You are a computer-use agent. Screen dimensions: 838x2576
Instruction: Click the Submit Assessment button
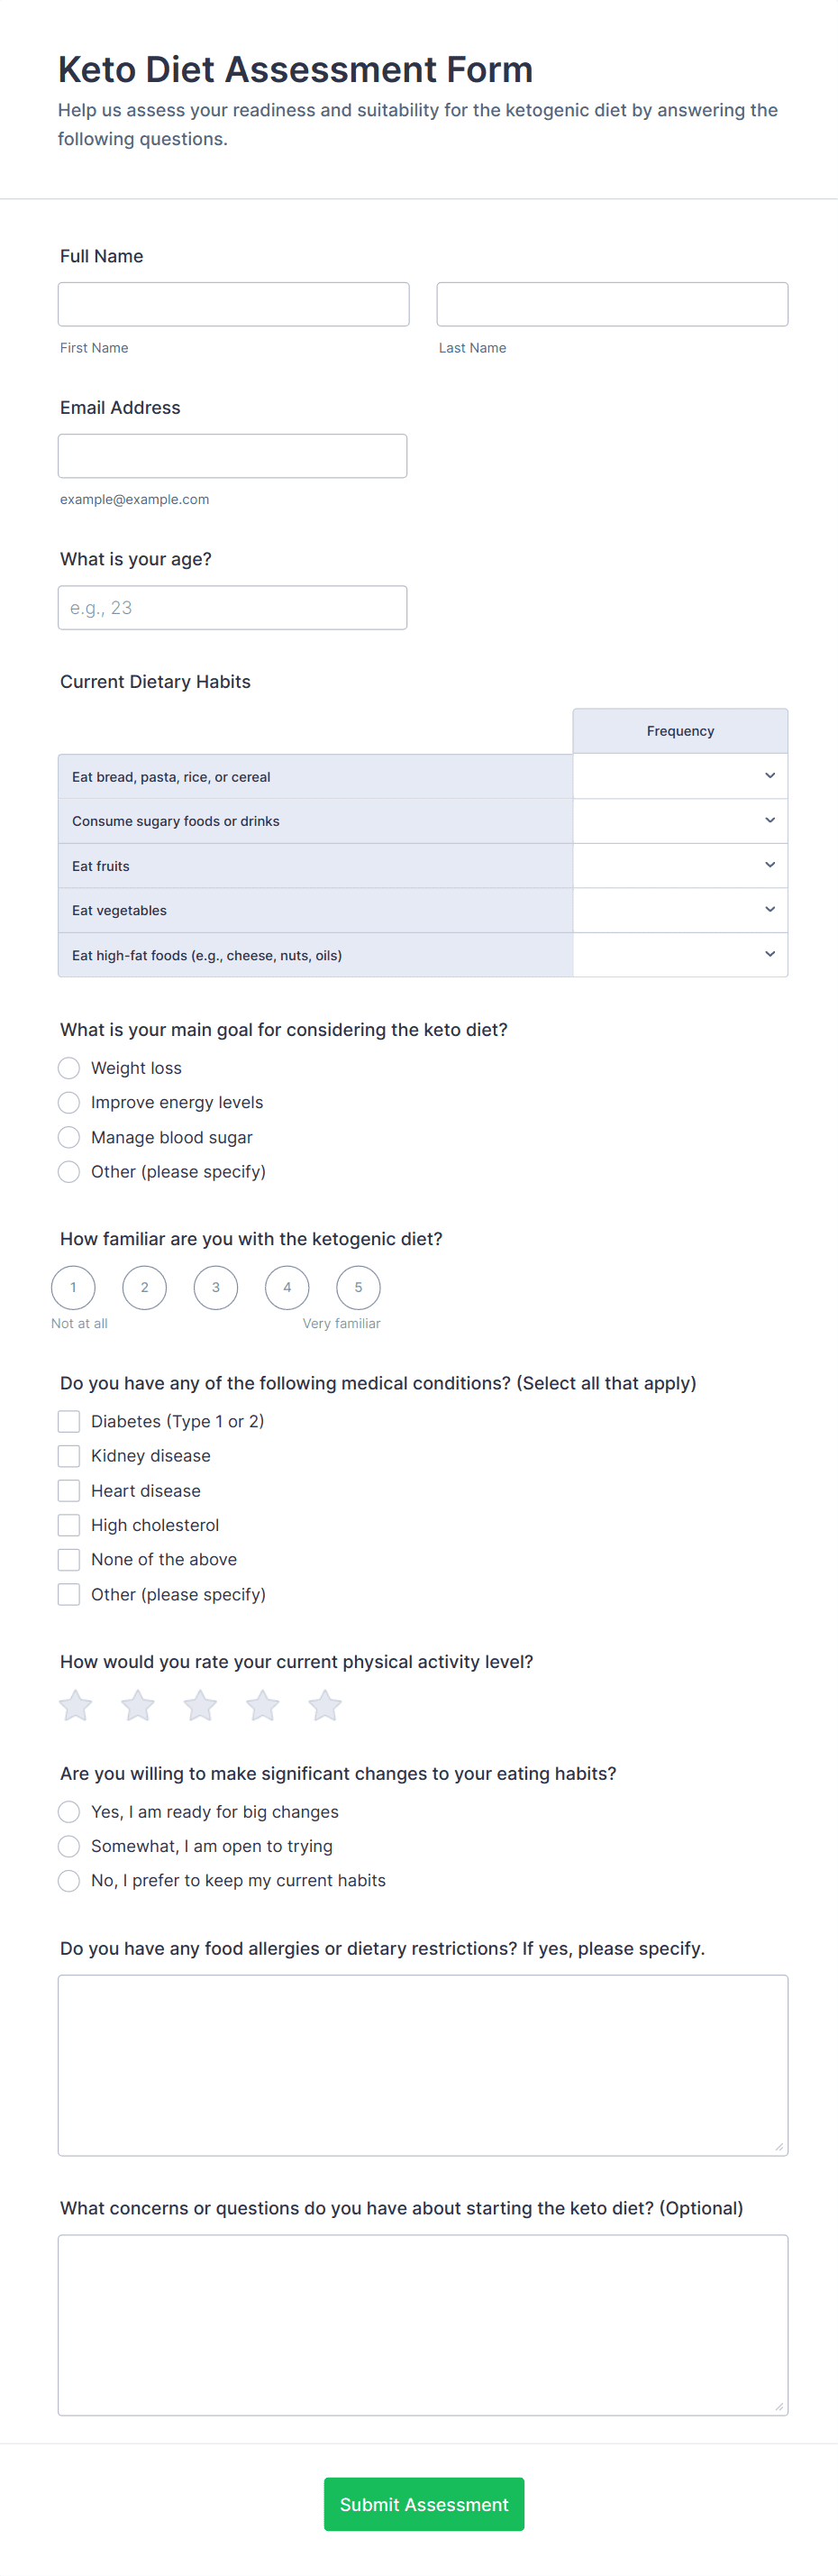(424, 2504)
